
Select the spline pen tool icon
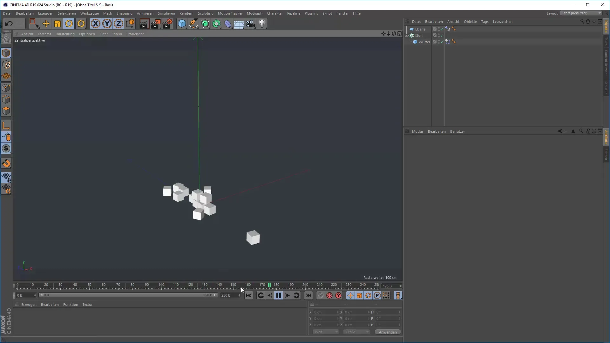click(x=193, y=24)
